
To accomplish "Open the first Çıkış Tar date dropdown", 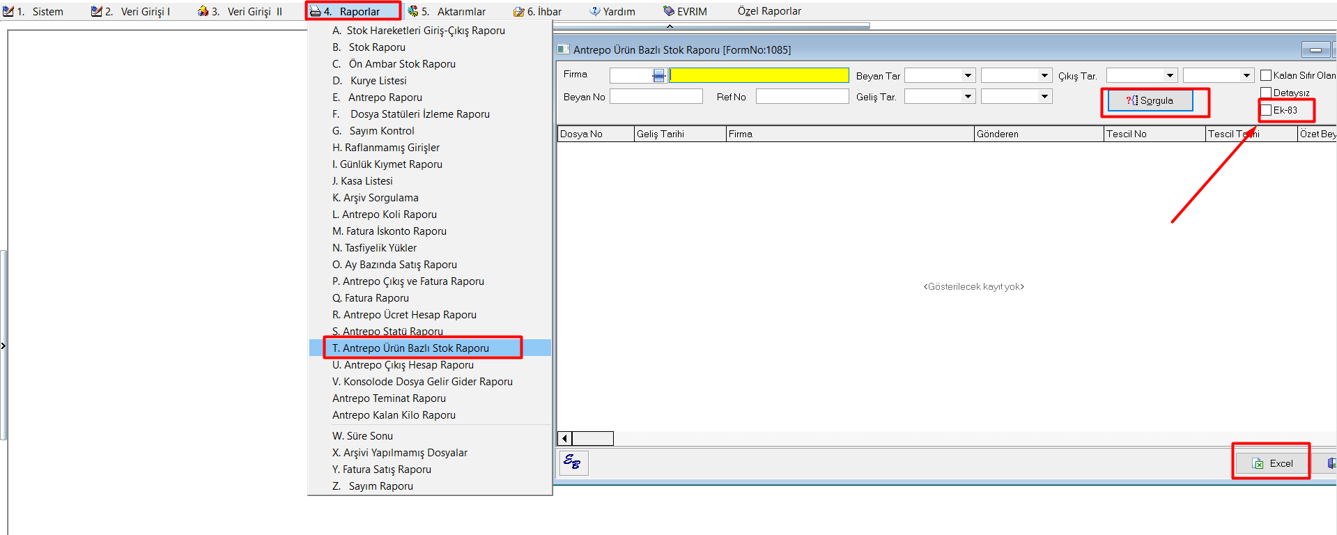I will [x=1170, y=75].
